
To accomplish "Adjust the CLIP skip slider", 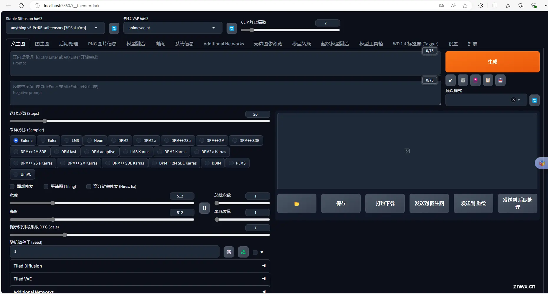I will click(290, 30).
